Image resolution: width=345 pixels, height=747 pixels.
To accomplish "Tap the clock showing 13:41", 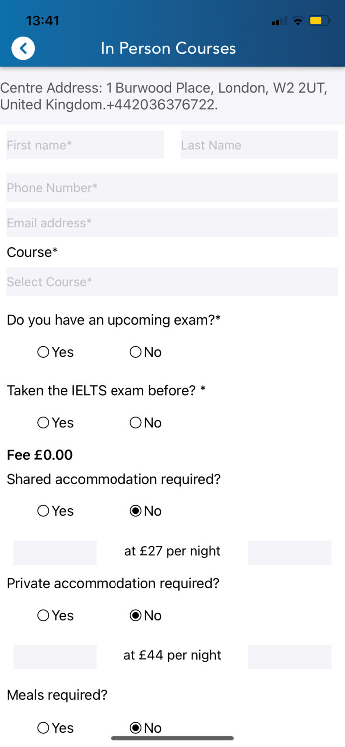I will point(43,21).
